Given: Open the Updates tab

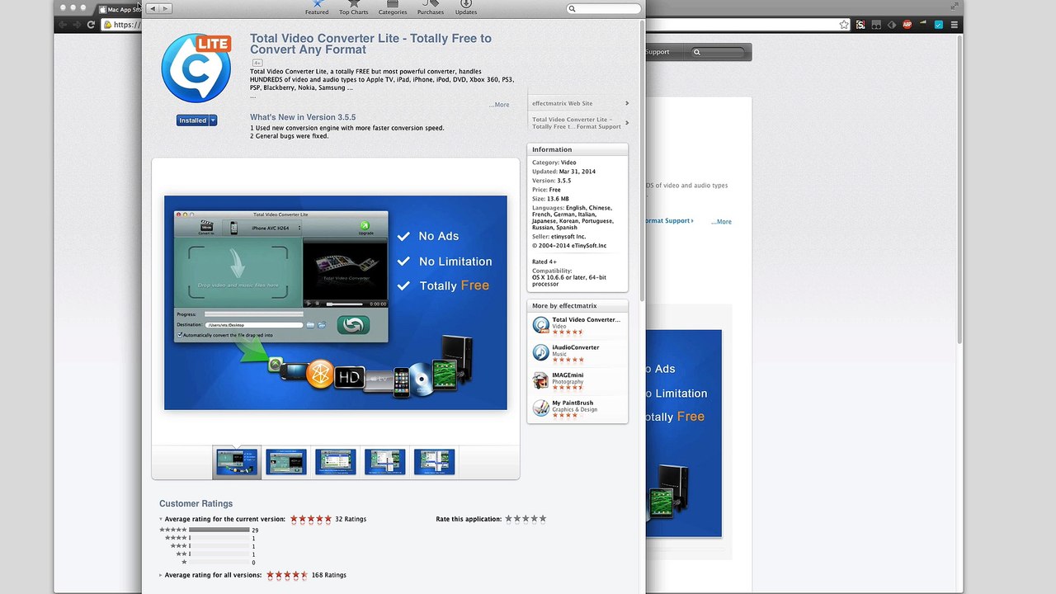Looking at the screenshot, I should 466,8.
